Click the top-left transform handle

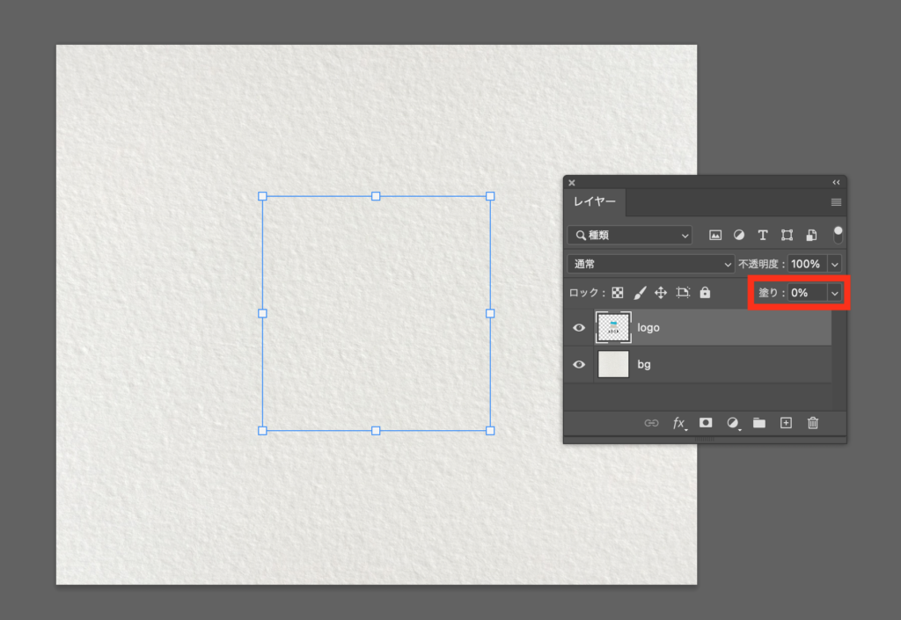(262, 196)
